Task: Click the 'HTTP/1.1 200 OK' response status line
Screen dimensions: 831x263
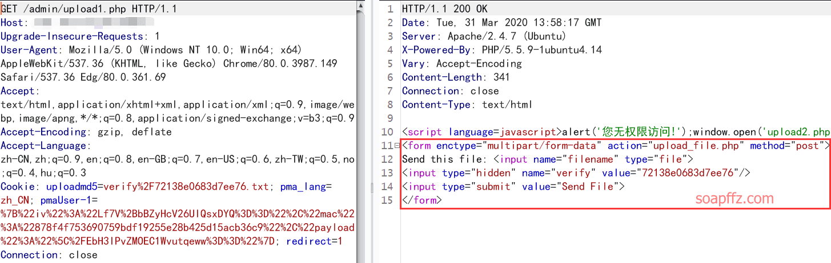Action: [x=445, y=9]
